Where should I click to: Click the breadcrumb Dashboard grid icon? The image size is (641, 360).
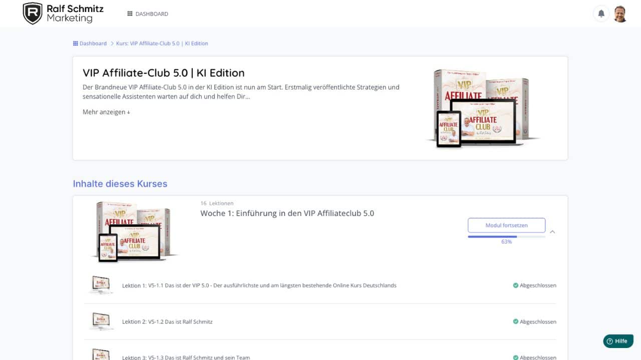tap(76, 43)
